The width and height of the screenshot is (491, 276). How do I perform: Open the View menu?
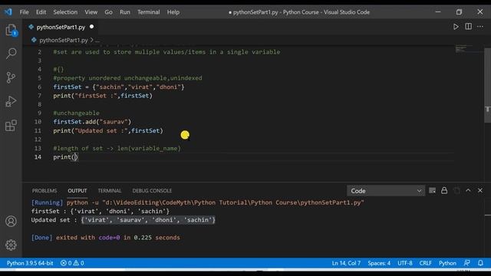(91, 12)
